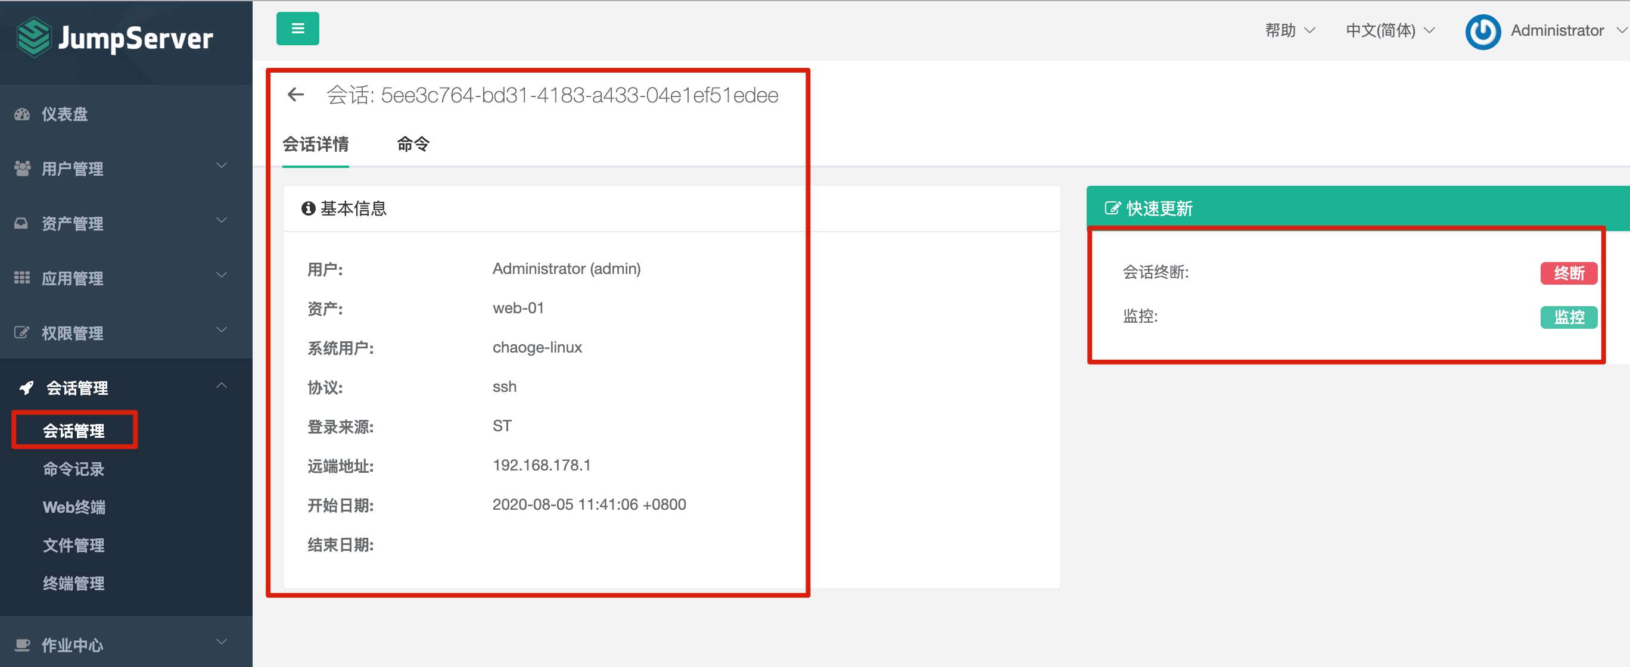Viewport: 1630px width, 667px height.
Task: Click the protocol value ssh
Action: point(505,387)
